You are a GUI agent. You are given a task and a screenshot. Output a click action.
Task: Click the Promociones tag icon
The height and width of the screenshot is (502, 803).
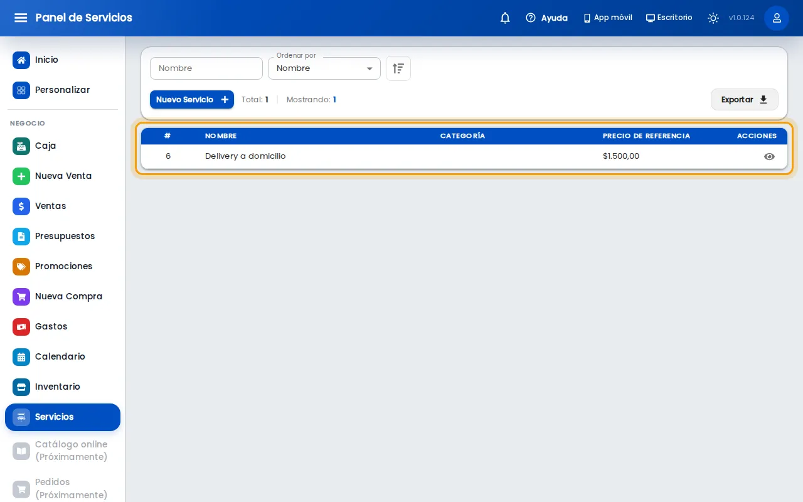[21, 267]
